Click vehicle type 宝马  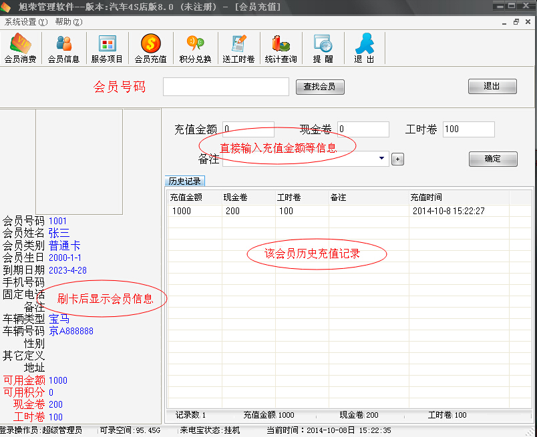(x=59, y=319)
